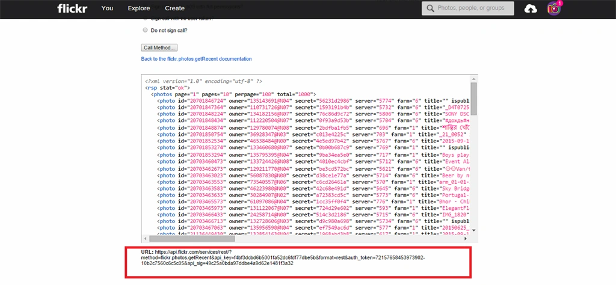Click the XML box scroll down arrow
The image size is (616, 285).
[x=473, y=230]
